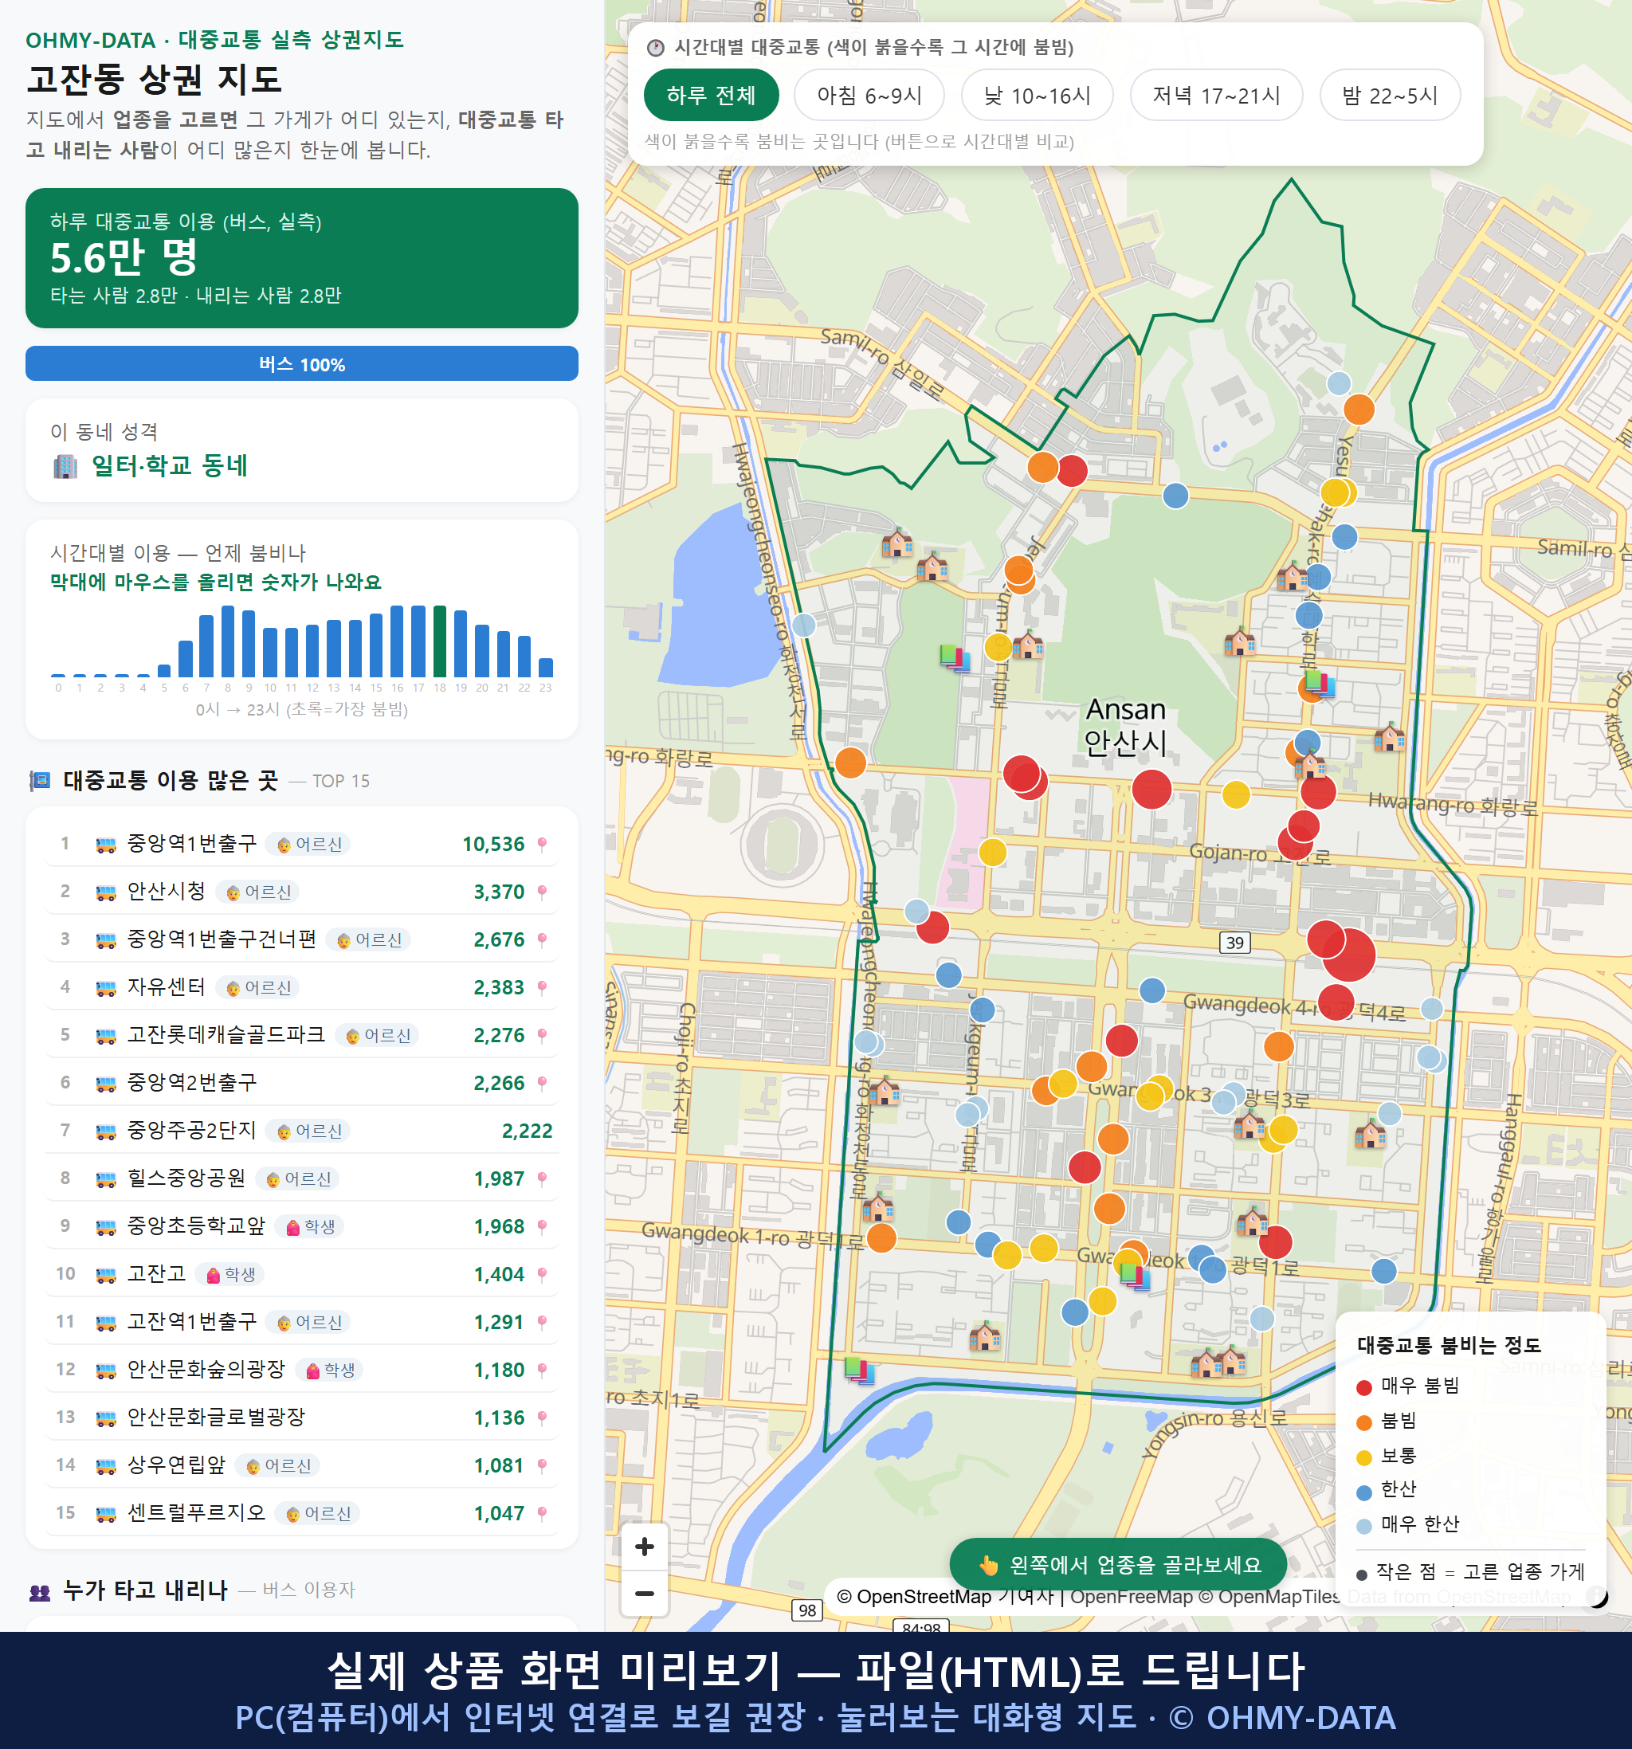
Task: Click the 어르신 tag on 상우연립앞 row
Action: click(x=278, y=1465)
